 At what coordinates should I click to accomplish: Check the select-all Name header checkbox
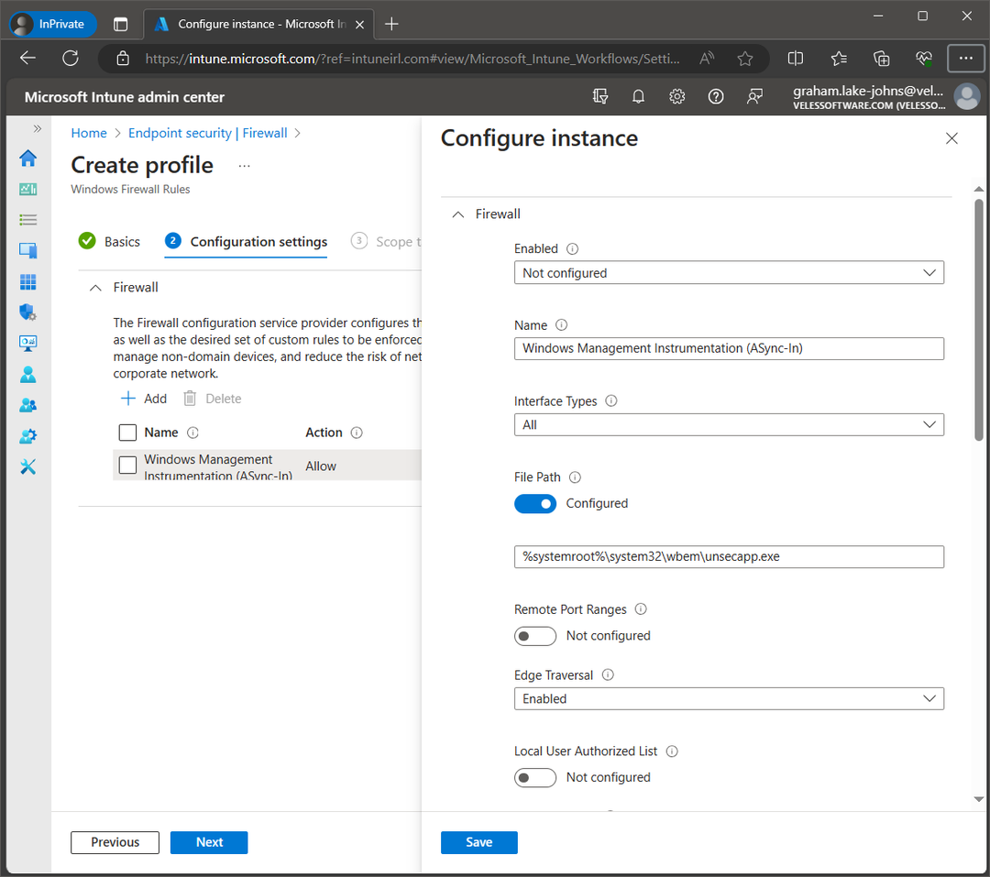tap(127, 433)
